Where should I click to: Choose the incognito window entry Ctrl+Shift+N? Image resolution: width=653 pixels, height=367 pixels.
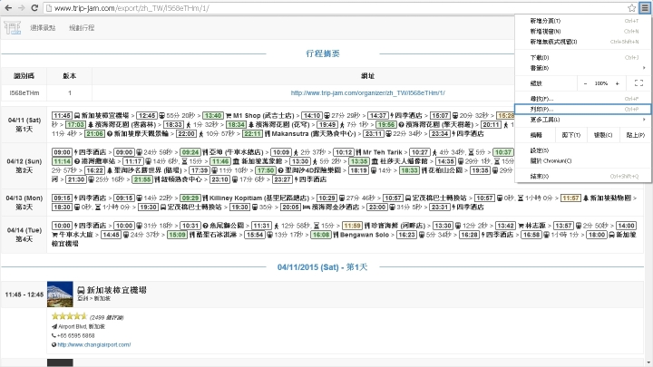click(583, 42)
